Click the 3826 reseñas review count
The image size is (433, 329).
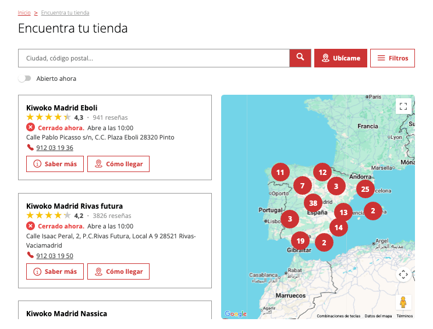click(112, 216)
